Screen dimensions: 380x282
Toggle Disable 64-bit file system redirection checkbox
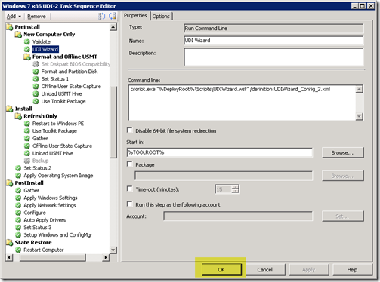click(130, 130)
